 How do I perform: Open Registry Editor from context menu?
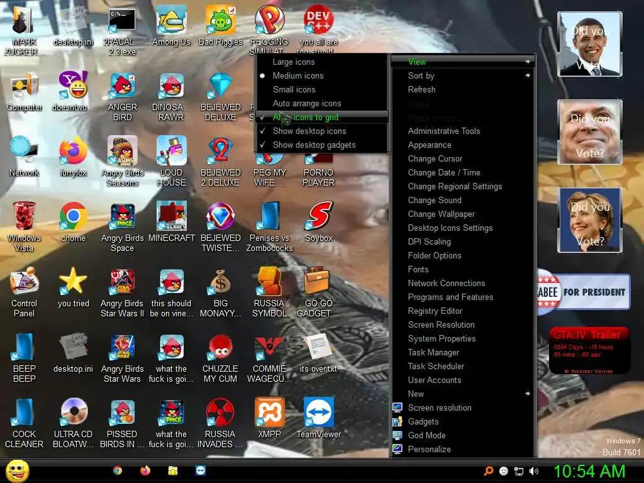462,311
